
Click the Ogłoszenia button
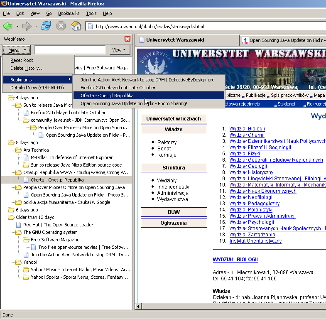174,223
